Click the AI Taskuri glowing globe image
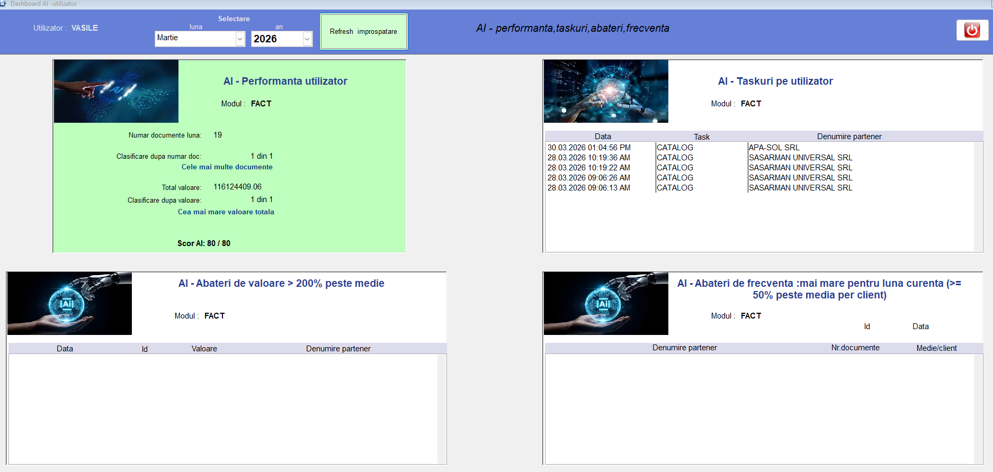The image size is (993, 472). pyautogui.click(x=606, y=91)
